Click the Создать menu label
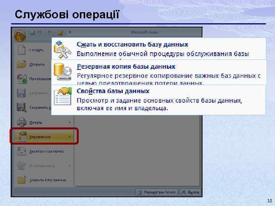 36,50
